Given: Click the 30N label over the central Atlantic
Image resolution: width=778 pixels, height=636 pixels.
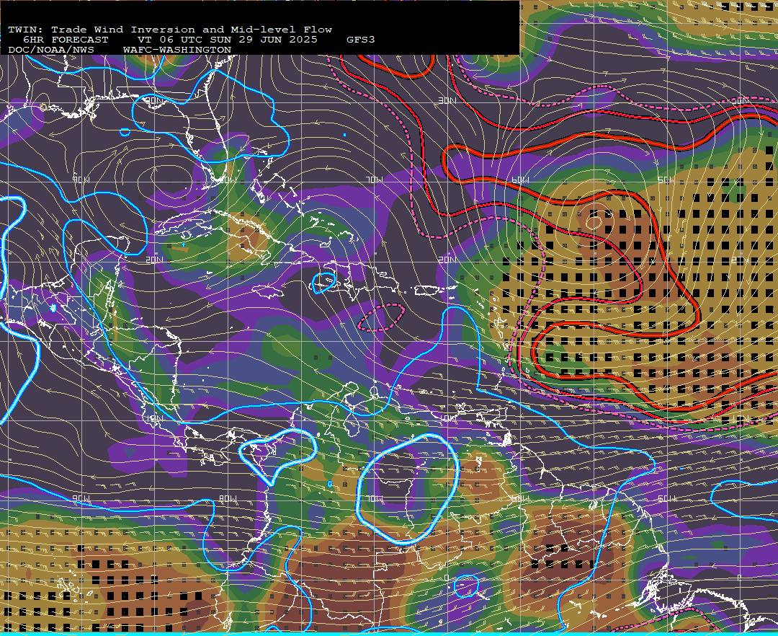Looking at the screenshot, I should [447, 101].
